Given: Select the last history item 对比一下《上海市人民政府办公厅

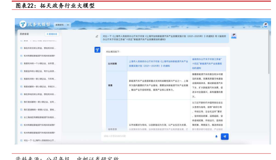Looking at the screenshot, I should pos(39,140).
